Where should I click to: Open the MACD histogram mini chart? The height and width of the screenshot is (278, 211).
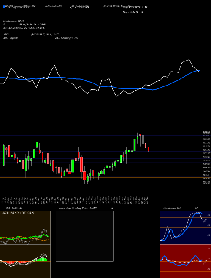[25, 261]
